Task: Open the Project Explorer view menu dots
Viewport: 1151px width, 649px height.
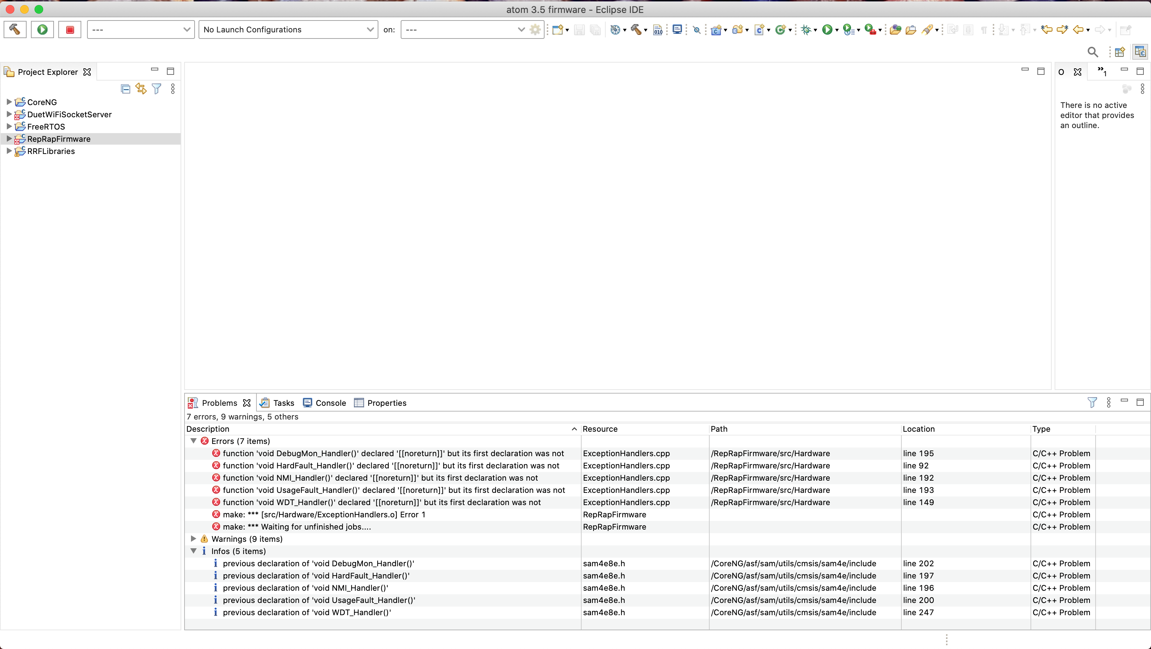Action: 173,89
